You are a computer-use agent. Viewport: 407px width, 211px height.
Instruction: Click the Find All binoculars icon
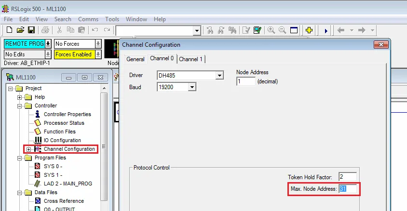(x=232, y=30)
